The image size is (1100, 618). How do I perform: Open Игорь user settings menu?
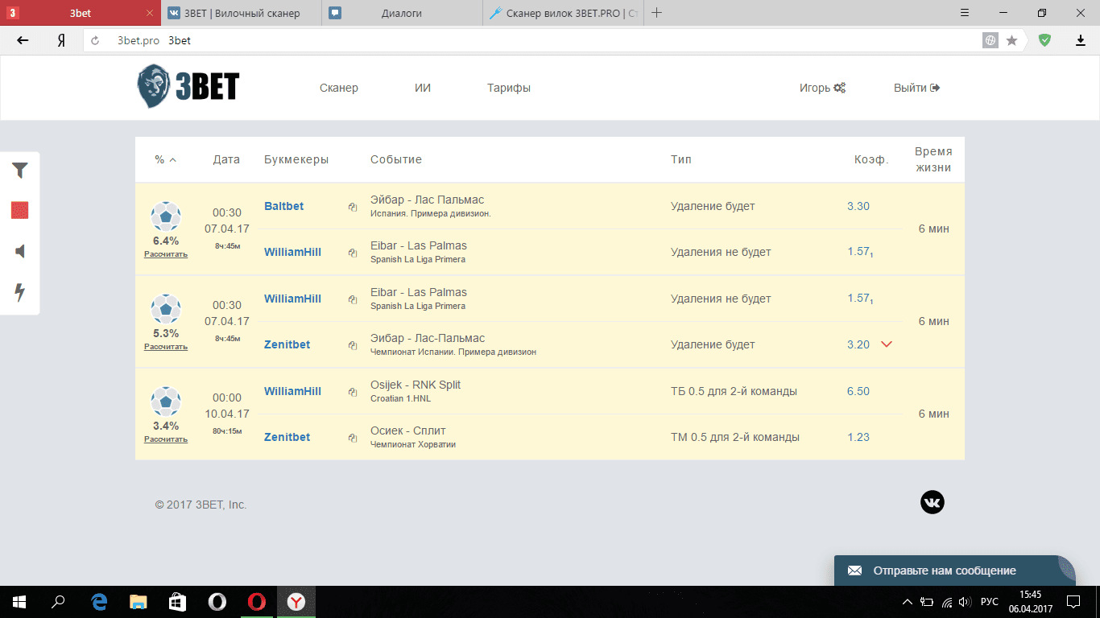click(x=821, y=88)
